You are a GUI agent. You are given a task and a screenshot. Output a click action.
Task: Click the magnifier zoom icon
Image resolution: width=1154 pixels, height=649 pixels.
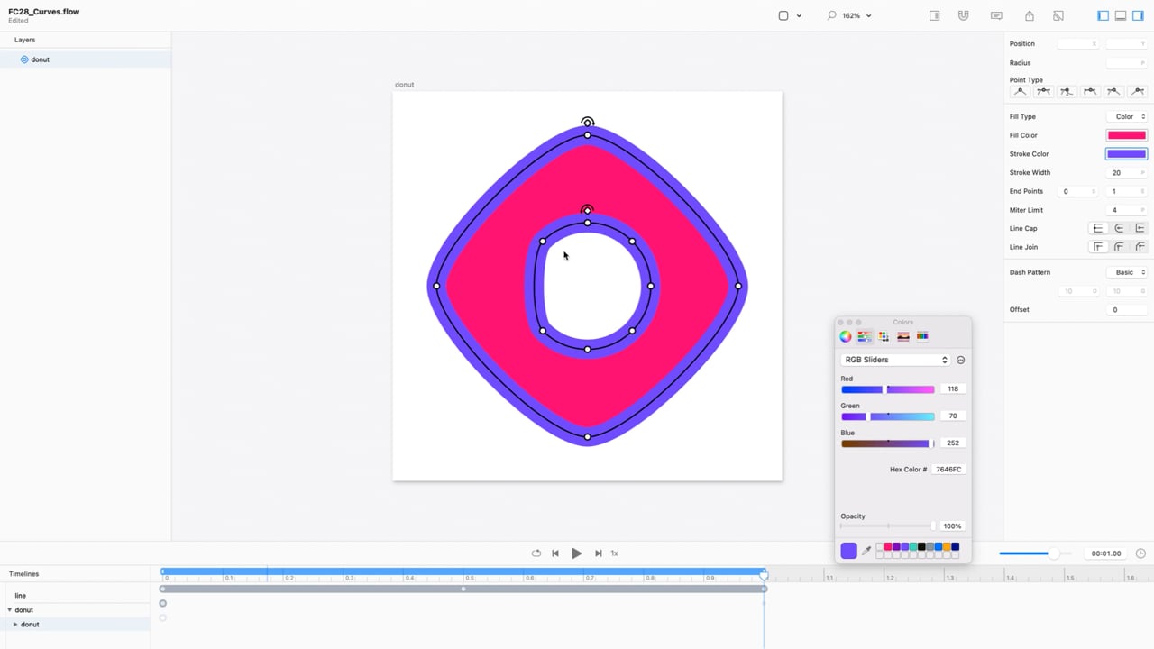831,15
